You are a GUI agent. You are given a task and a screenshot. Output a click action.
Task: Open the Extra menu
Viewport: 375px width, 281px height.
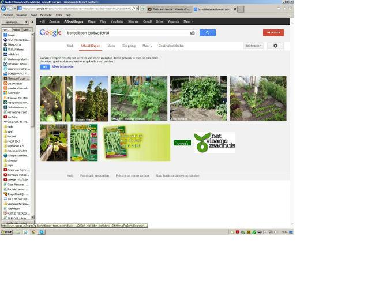pos(59,15)
